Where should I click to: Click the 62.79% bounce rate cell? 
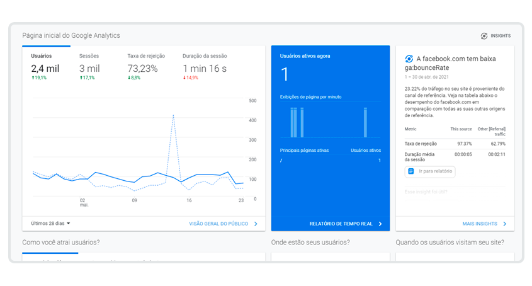point(498,144)
